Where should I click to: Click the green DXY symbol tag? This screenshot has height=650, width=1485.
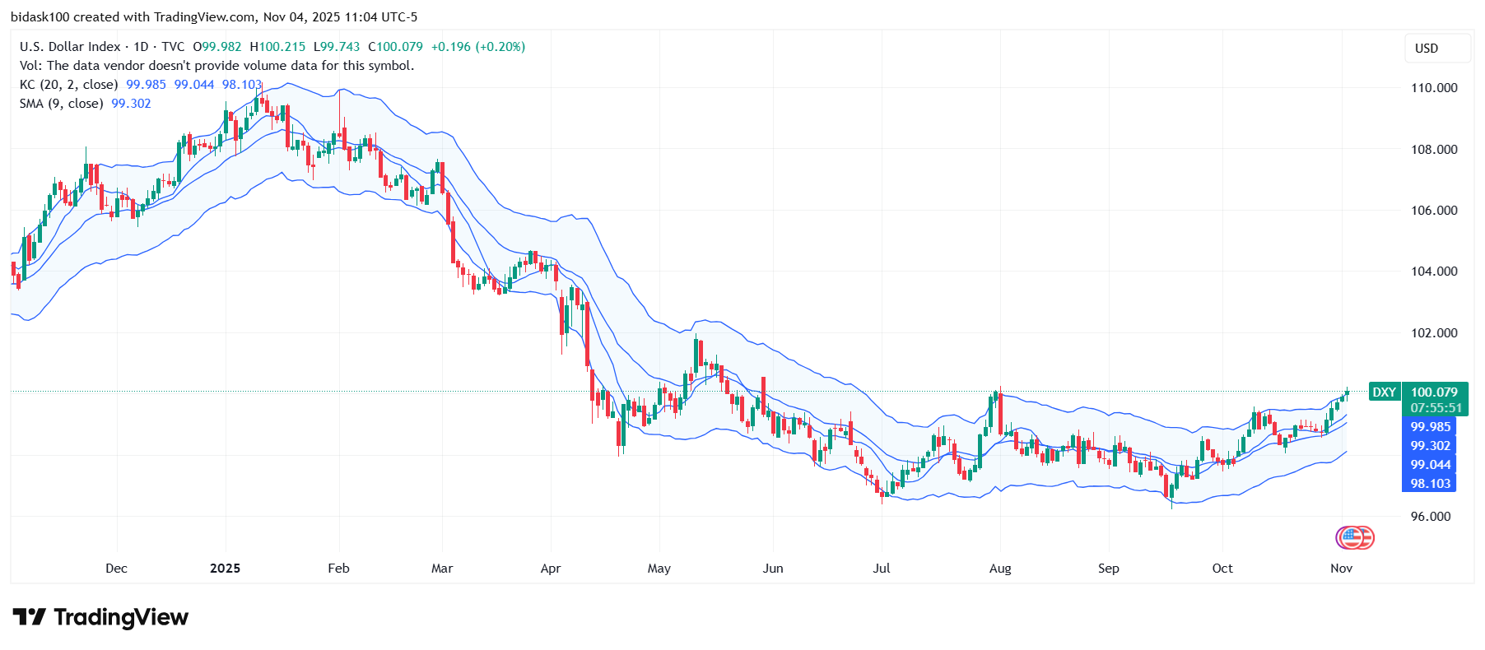[x=1384, y=392]
